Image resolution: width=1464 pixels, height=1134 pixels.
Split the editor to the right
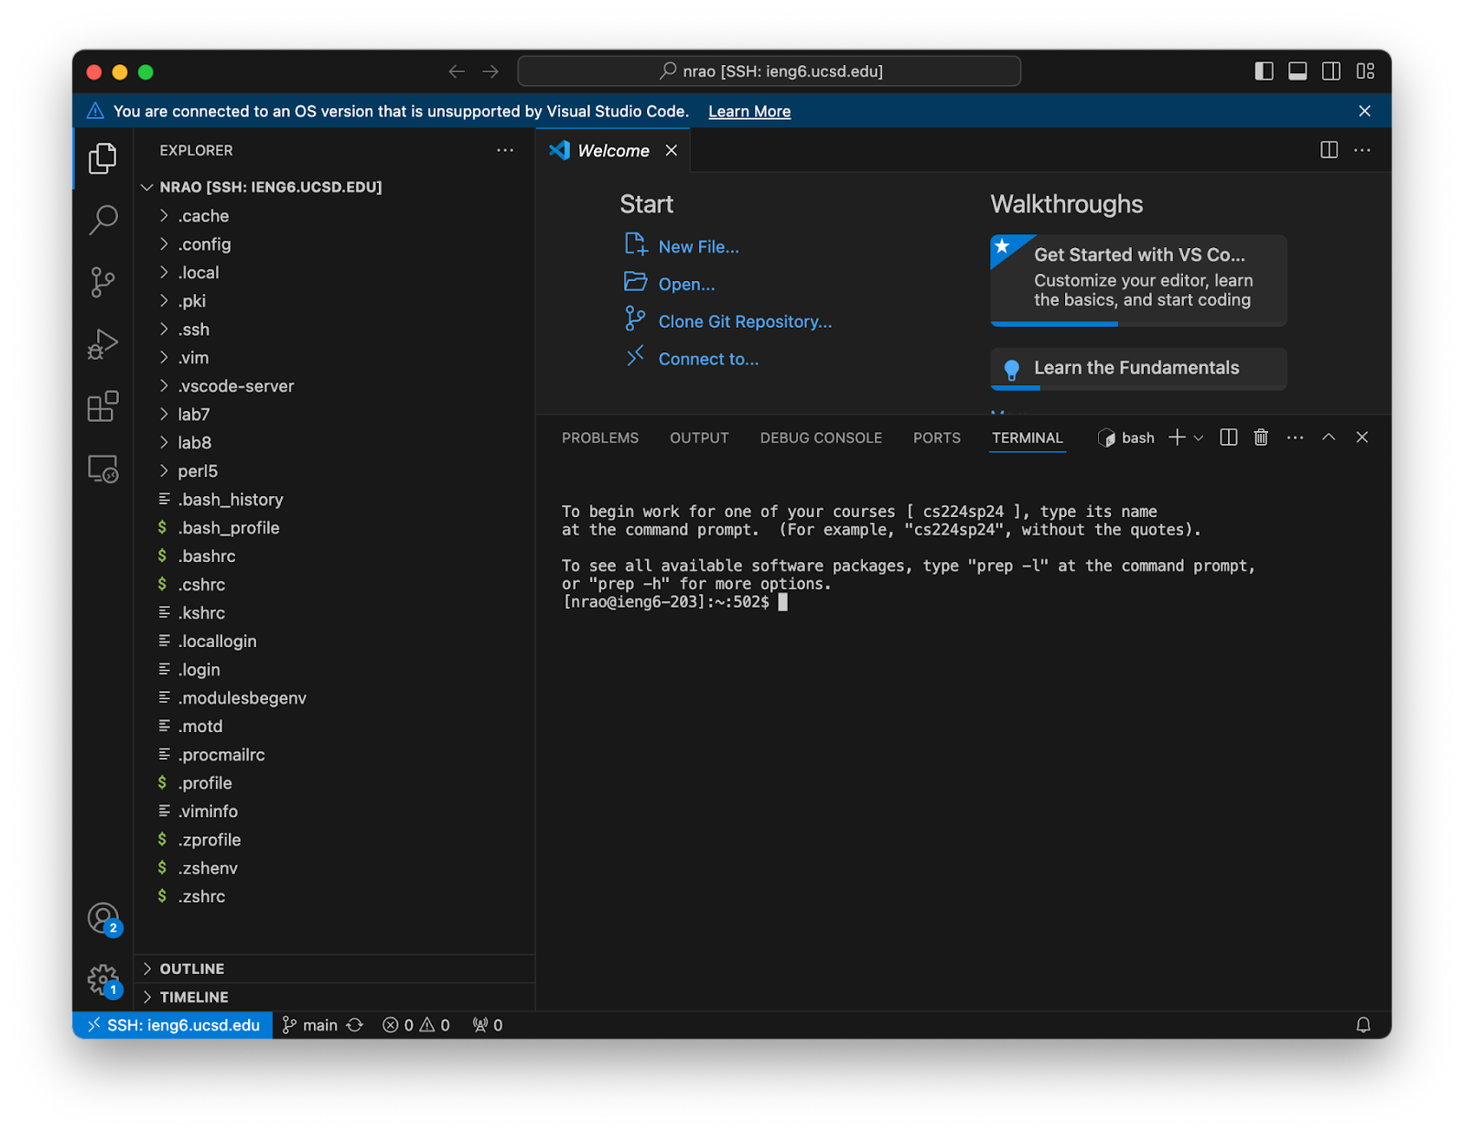[1329, 150]
